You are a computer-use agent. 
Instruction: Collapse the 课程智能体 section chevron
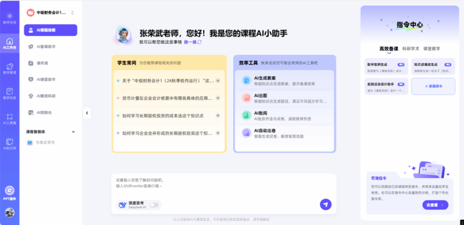tap(73, 132)
